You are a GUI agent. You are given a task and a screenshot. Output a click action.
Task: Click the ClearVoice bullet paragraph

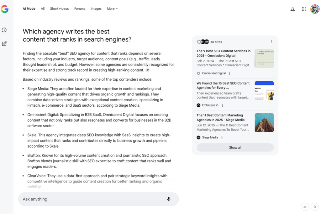97,181
